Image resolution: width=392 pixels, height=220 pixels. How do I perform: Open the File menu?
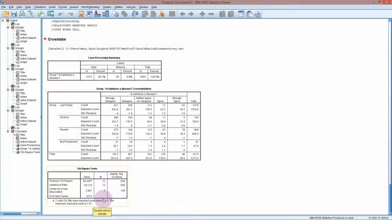3,7
